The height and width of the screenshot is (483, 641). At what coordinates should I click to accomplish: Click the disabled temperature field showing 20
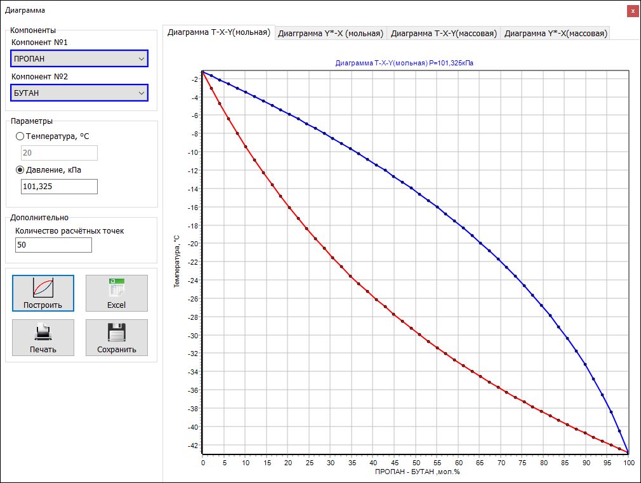tap(59, 153)
